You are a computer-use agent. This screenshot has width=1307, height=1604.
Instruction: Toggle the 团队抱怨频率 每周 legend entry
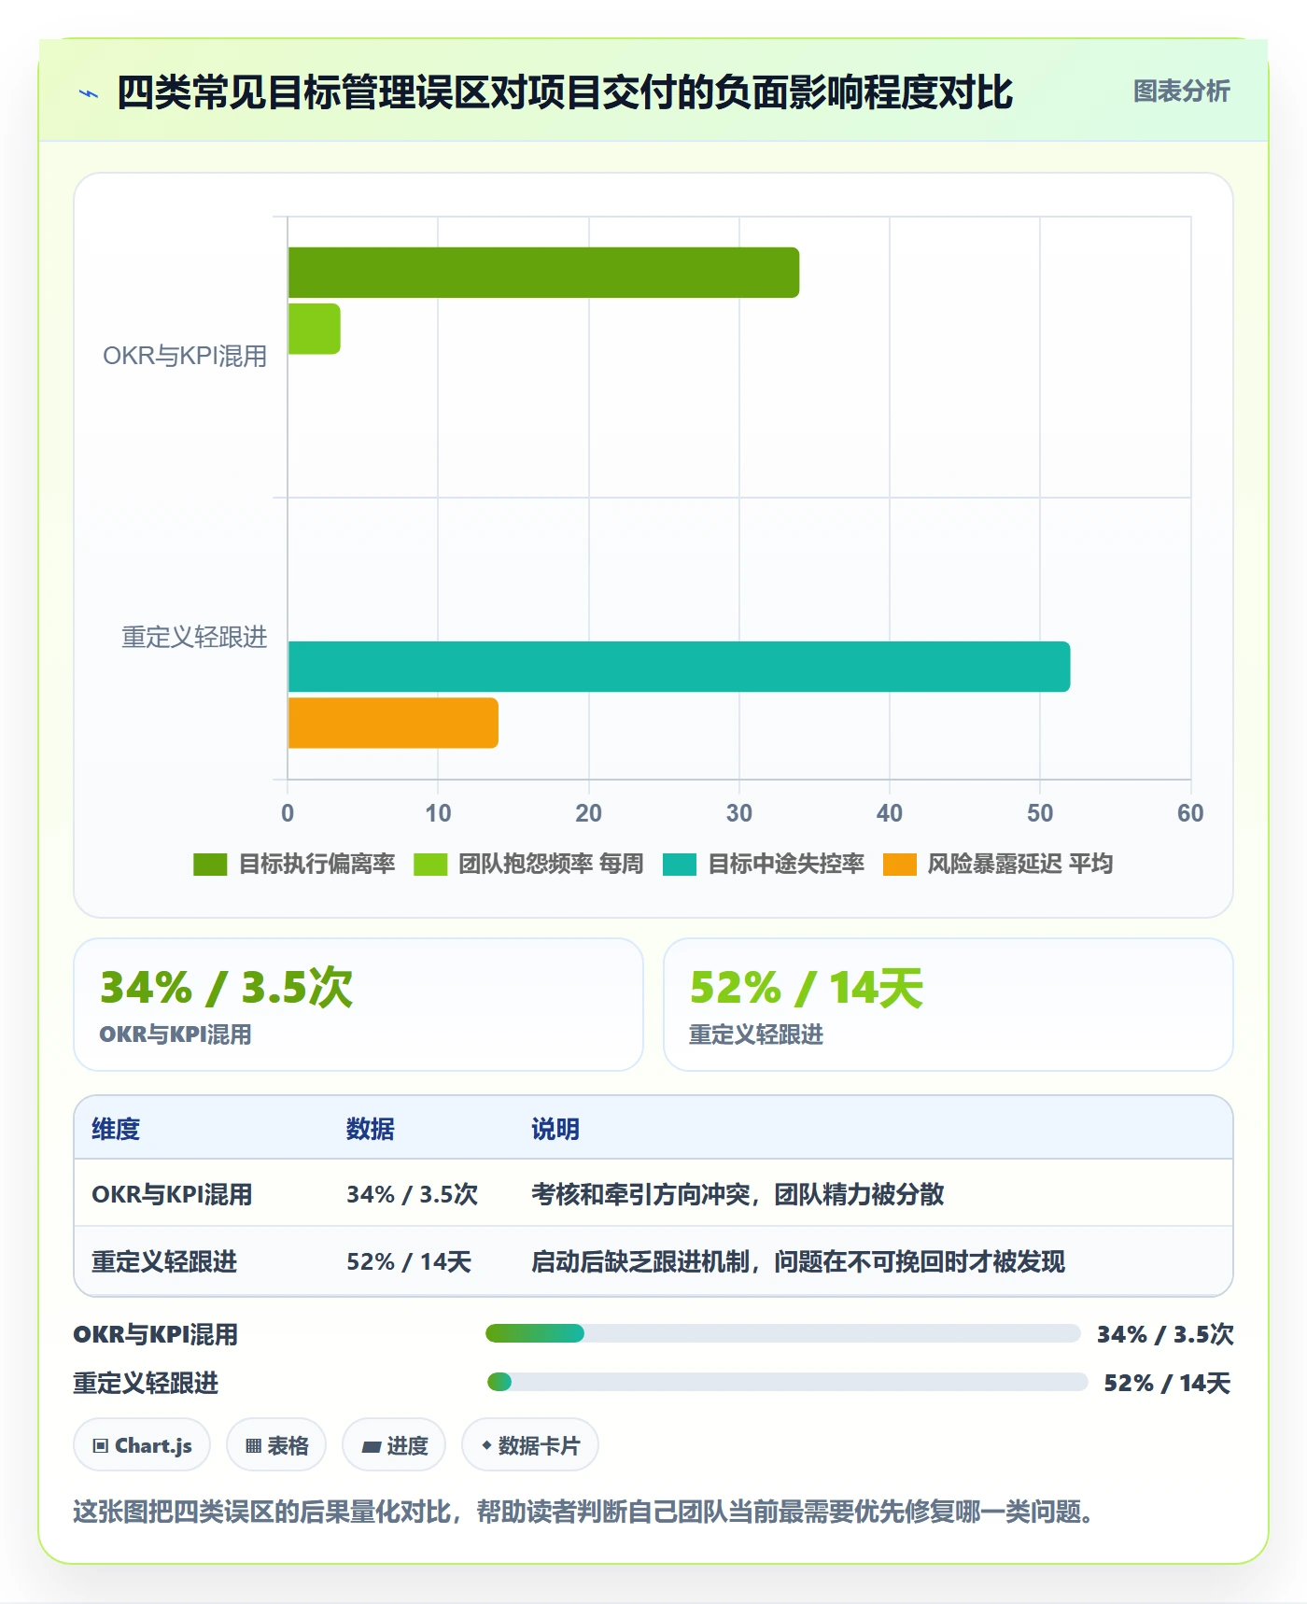[x=528, y=864]
